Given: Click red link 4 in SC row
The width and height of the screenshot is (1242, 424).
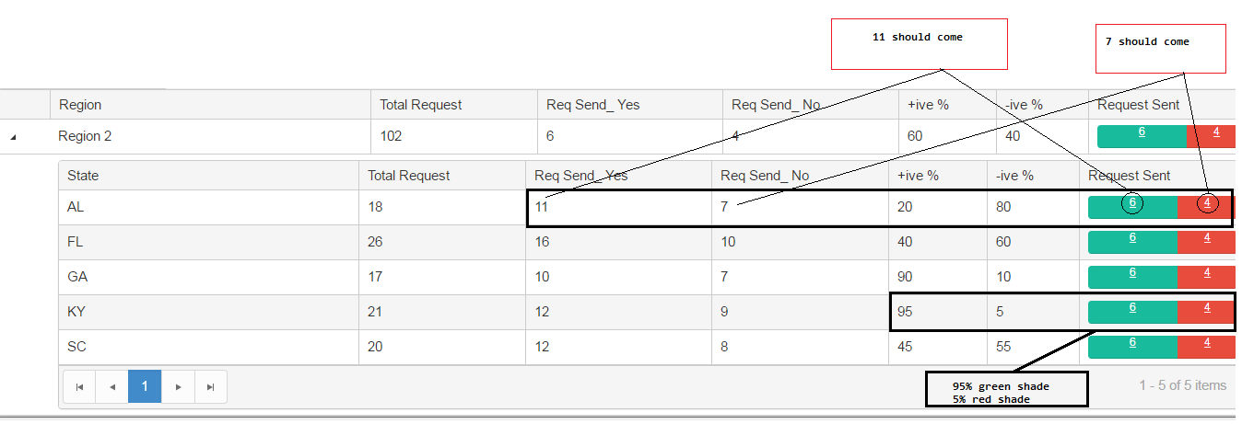Looking at the screenshot, I should [1206, 342].
